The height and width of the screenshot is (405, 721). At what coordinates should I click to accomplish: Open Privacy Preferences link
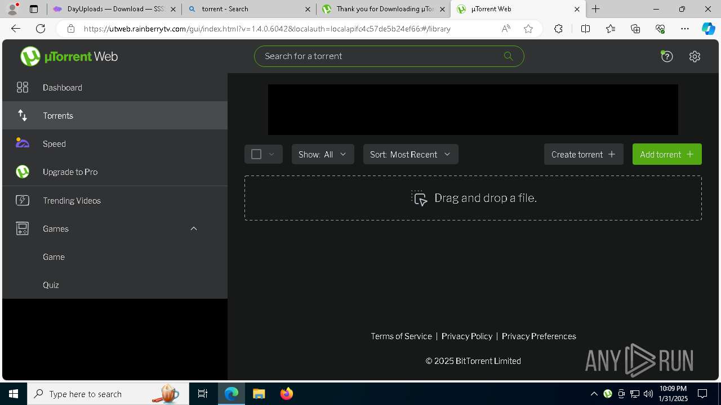coord(539,336)
